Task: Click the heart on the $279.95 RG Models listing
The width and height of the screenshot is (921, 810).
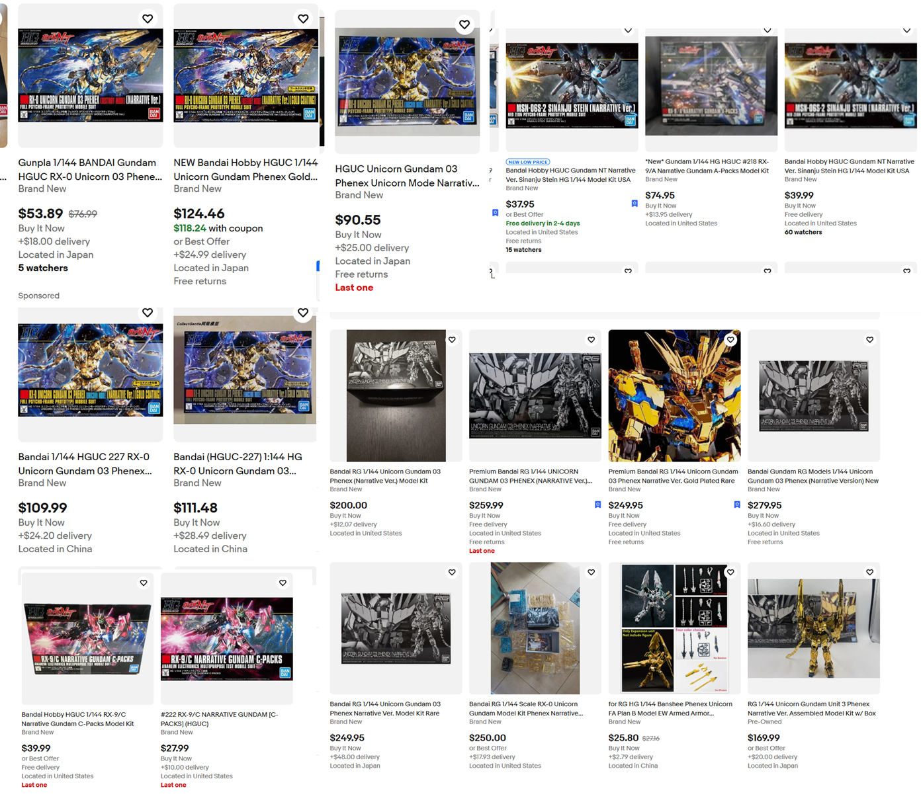Action: coord(870,340)
